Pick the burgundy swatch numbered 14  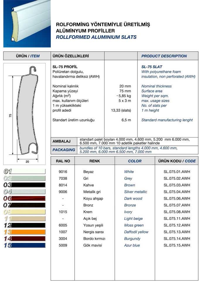(25, 239)
